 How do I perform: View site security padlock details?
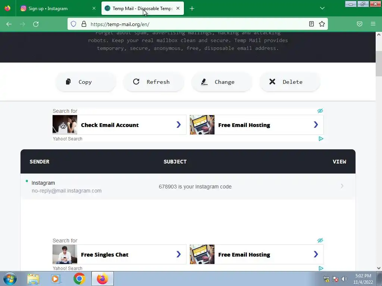[84, 24]
